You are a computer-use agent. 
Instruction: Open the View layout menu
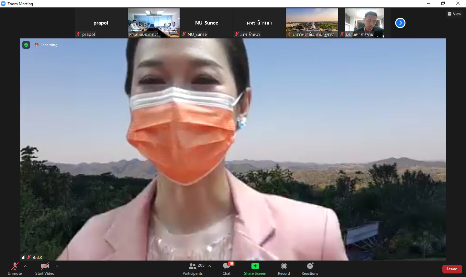pos(454,14)
